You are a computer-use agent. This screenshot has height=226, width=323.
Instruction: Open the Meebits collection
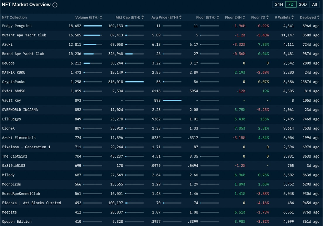[x=9, y=212]
